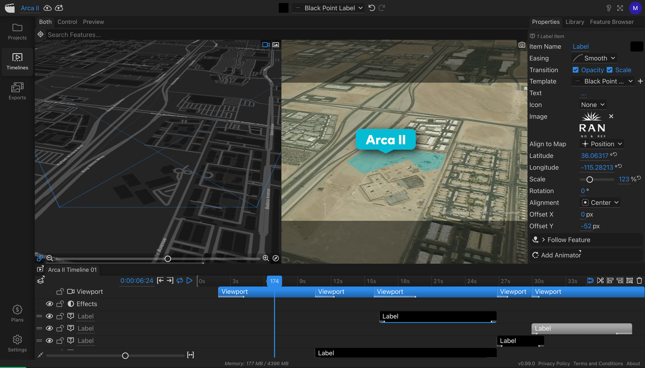The image size is (645, 368).
Task: Open the Black Point Label dropdown in header
Action: 328,8
